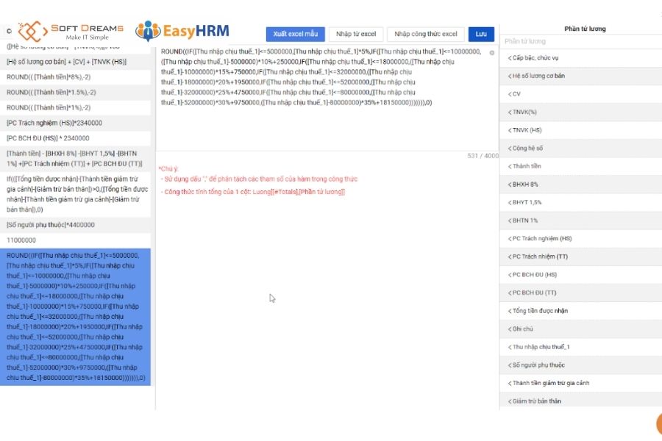This screenshot has width=662, height=441.
Task: Insert the PC BCH ĐU (HS) element
Action: (581, 275)
